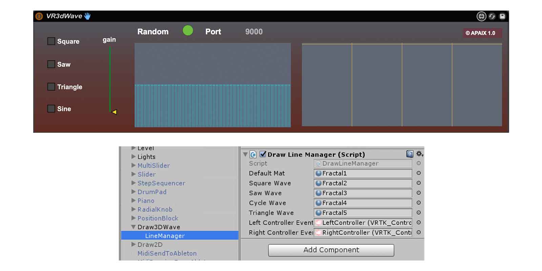This screenshot has height=271, width=542.
Task: Click the orange VR3dWave device icon
Action: click(x=39, y=16)
